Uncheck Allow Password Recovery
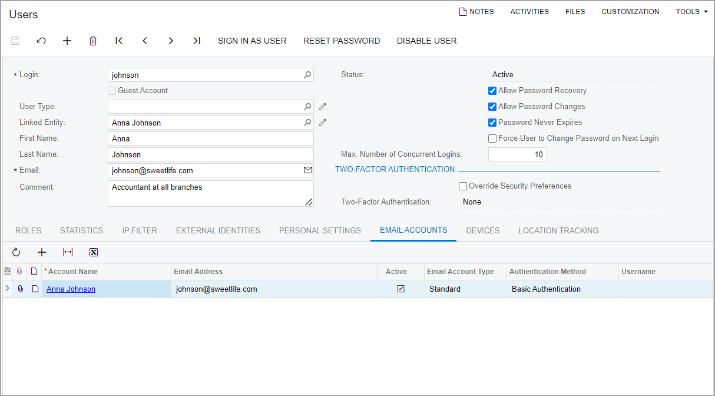 click(492, 91)
